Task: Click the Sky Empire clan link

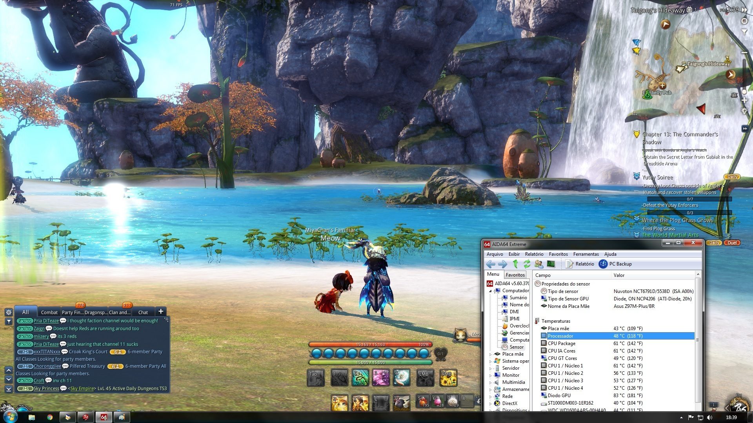Action: tap(82, 389)
